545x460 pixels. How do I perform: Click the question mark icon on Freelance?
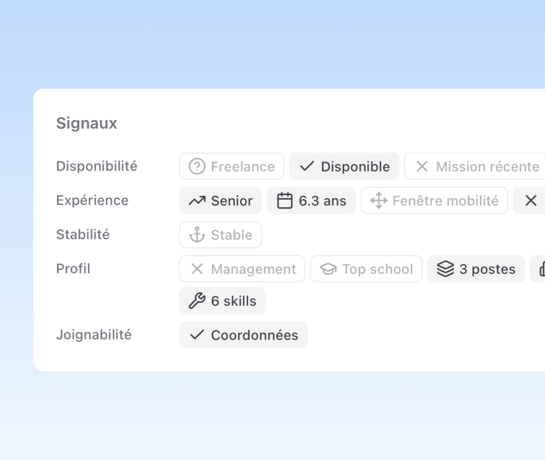click(x=197, y=166)
